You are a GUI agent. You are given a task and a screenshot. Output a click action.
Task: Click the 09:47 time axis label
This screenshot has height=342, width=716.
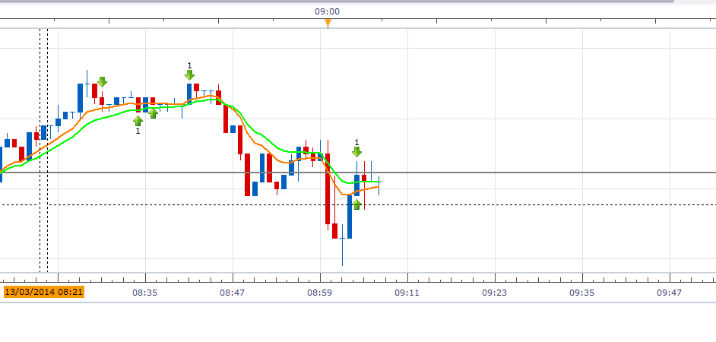click(670, 293)
